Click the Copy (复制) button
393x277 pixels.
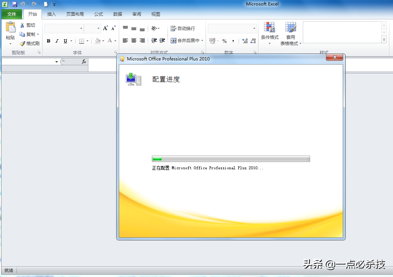pos(27,34)
